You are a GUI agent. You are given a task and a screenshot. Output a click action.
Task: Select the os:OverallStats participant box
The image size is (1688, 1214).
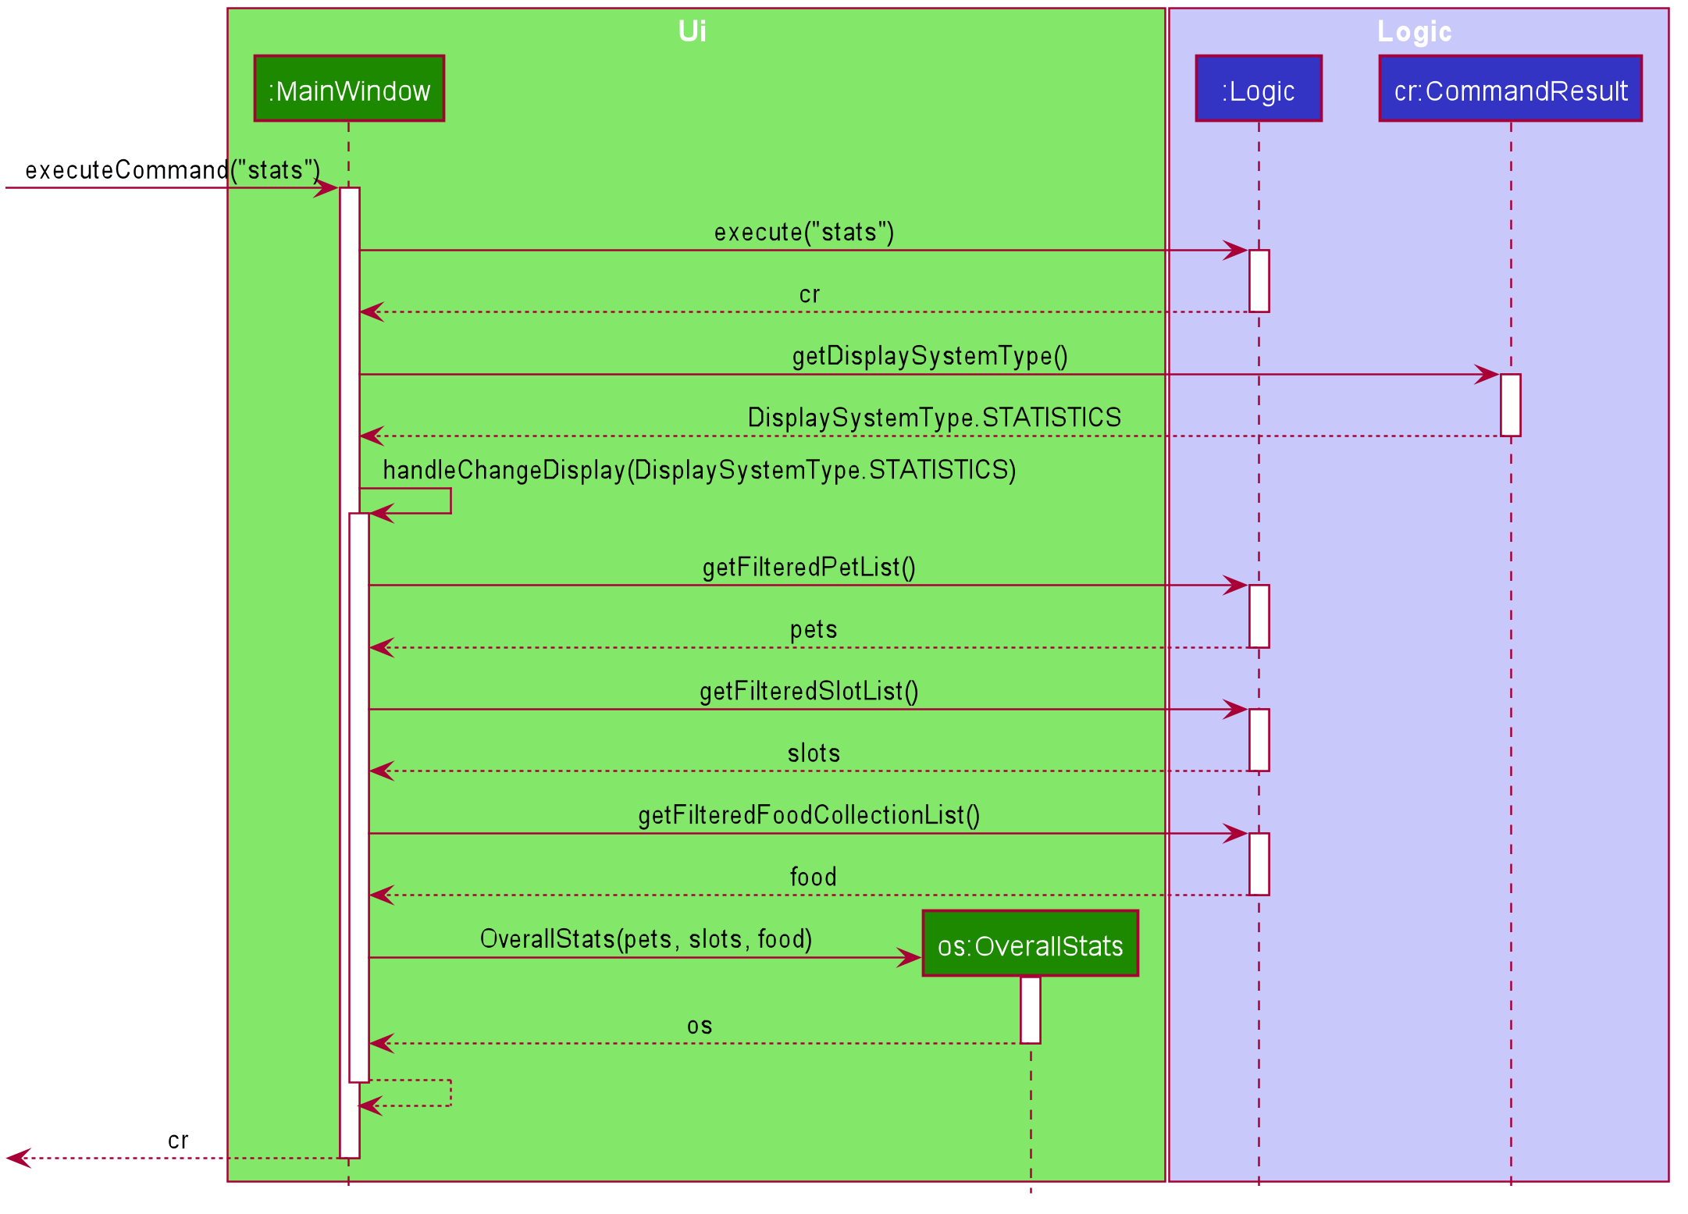(x=1030, y=943)
